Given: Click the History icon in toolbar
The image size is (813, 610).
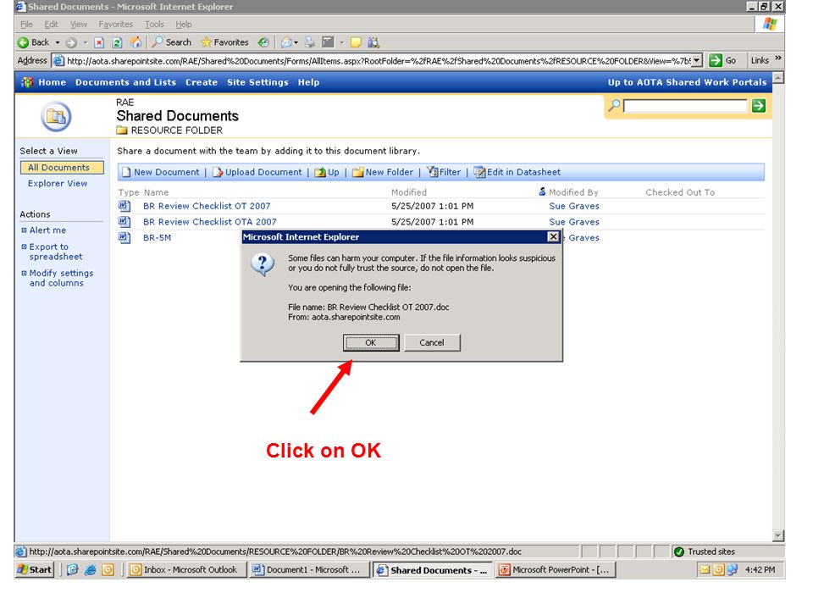Looking at the screenshot, I should 263,42.
